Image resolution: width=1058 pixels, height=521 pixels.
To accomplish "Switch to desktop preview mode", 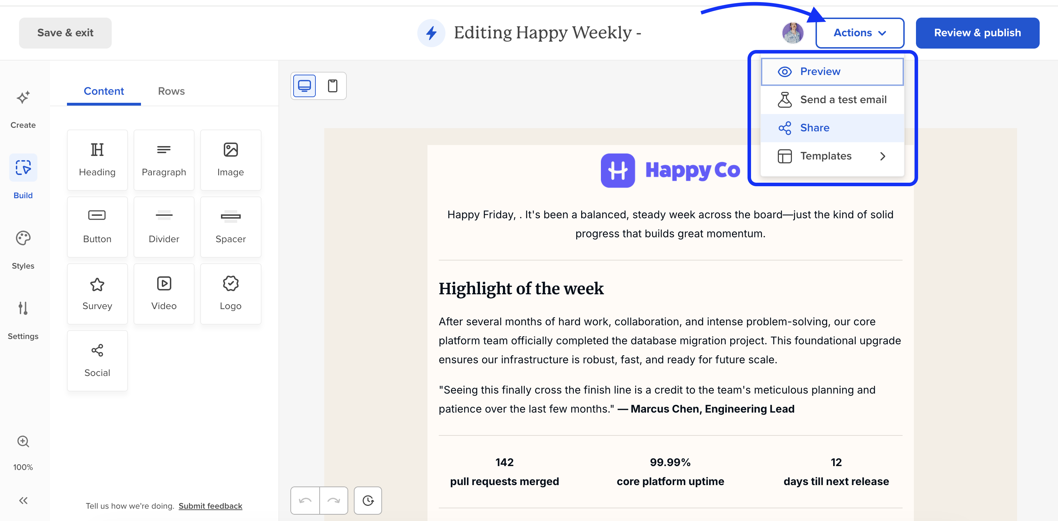I will [x=305, y=86].
